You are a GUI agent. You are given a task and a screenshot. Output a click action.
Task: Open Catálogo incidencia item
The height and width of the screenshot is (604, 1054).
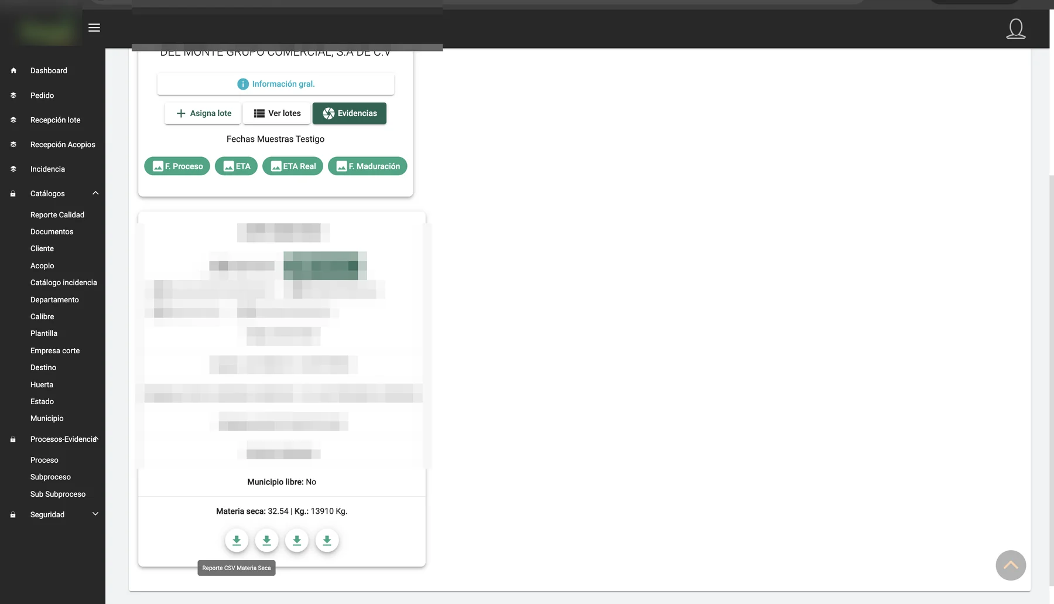64,282
